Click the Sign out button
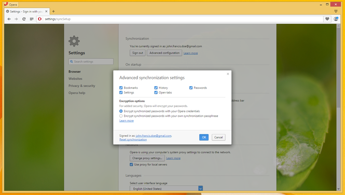The image size is (345, 195). pos(137,53)
